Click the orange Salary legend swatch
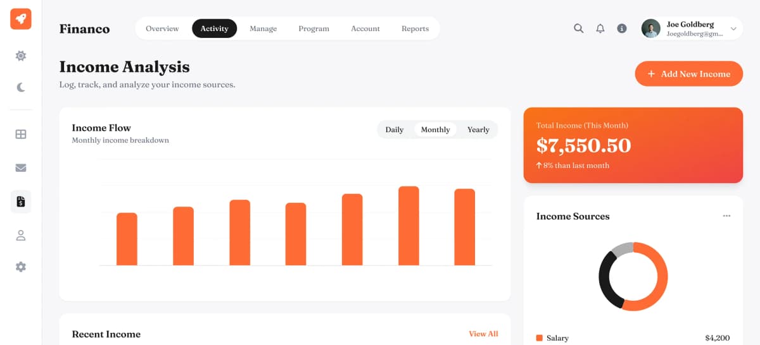This screenshot has height=345, width=760. 540,338
